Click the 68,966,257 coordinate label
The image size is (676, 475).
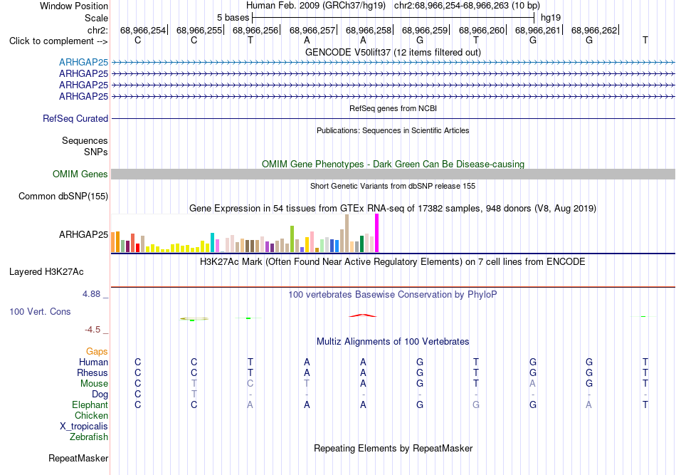click(x=312, y=30)
